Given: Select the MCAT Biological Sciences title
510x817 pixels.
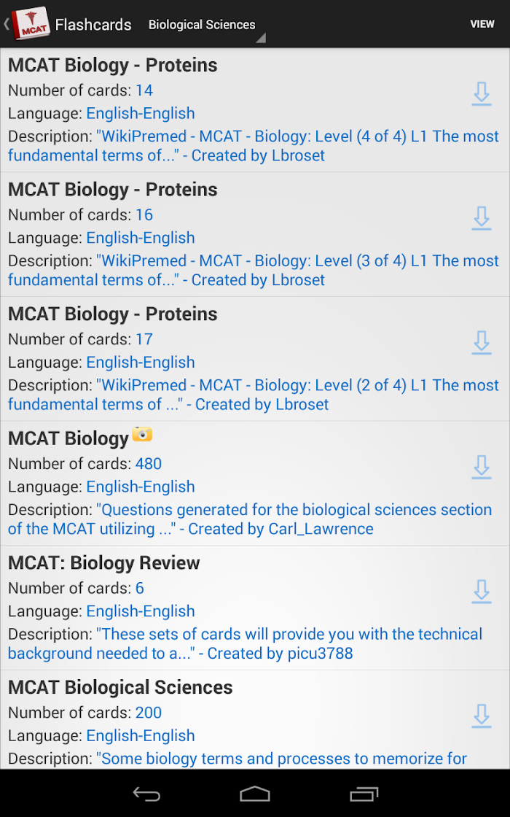Looking at the screenshot, I should tap(120, 687).
